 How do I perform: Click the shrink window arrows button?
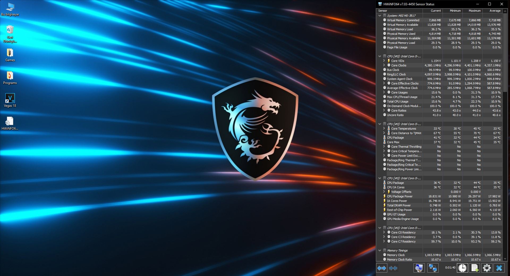click(393, 268)
